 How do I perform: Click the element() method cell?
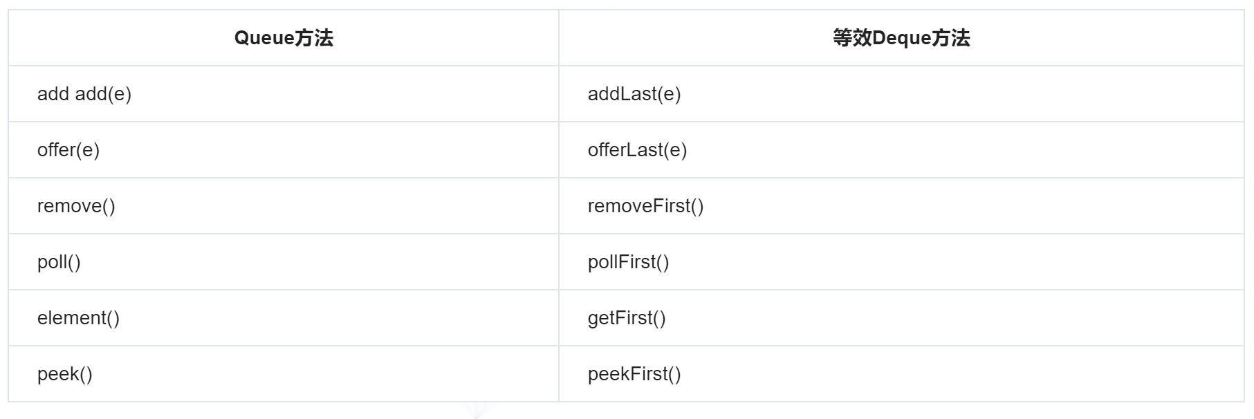[284, 318]
